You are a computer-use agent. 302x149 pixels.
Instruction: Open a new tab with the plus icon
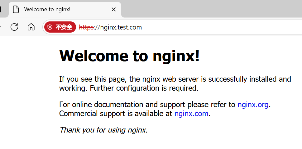[129, 9]
